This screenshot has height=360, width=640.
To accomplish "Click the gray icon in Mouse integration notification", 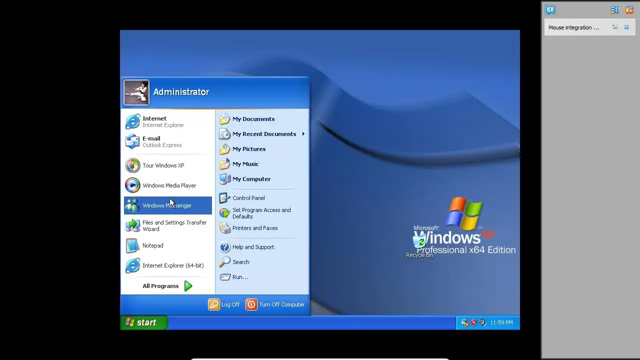I will tap(615, 27).
